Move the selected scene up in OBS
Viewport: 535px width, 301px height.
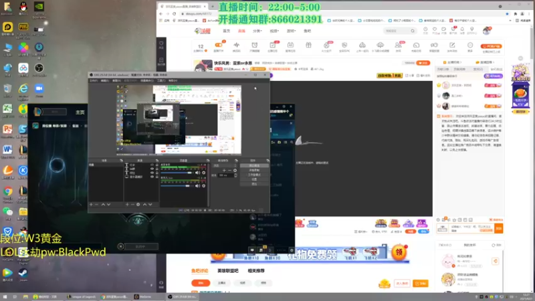coord(103,205)
